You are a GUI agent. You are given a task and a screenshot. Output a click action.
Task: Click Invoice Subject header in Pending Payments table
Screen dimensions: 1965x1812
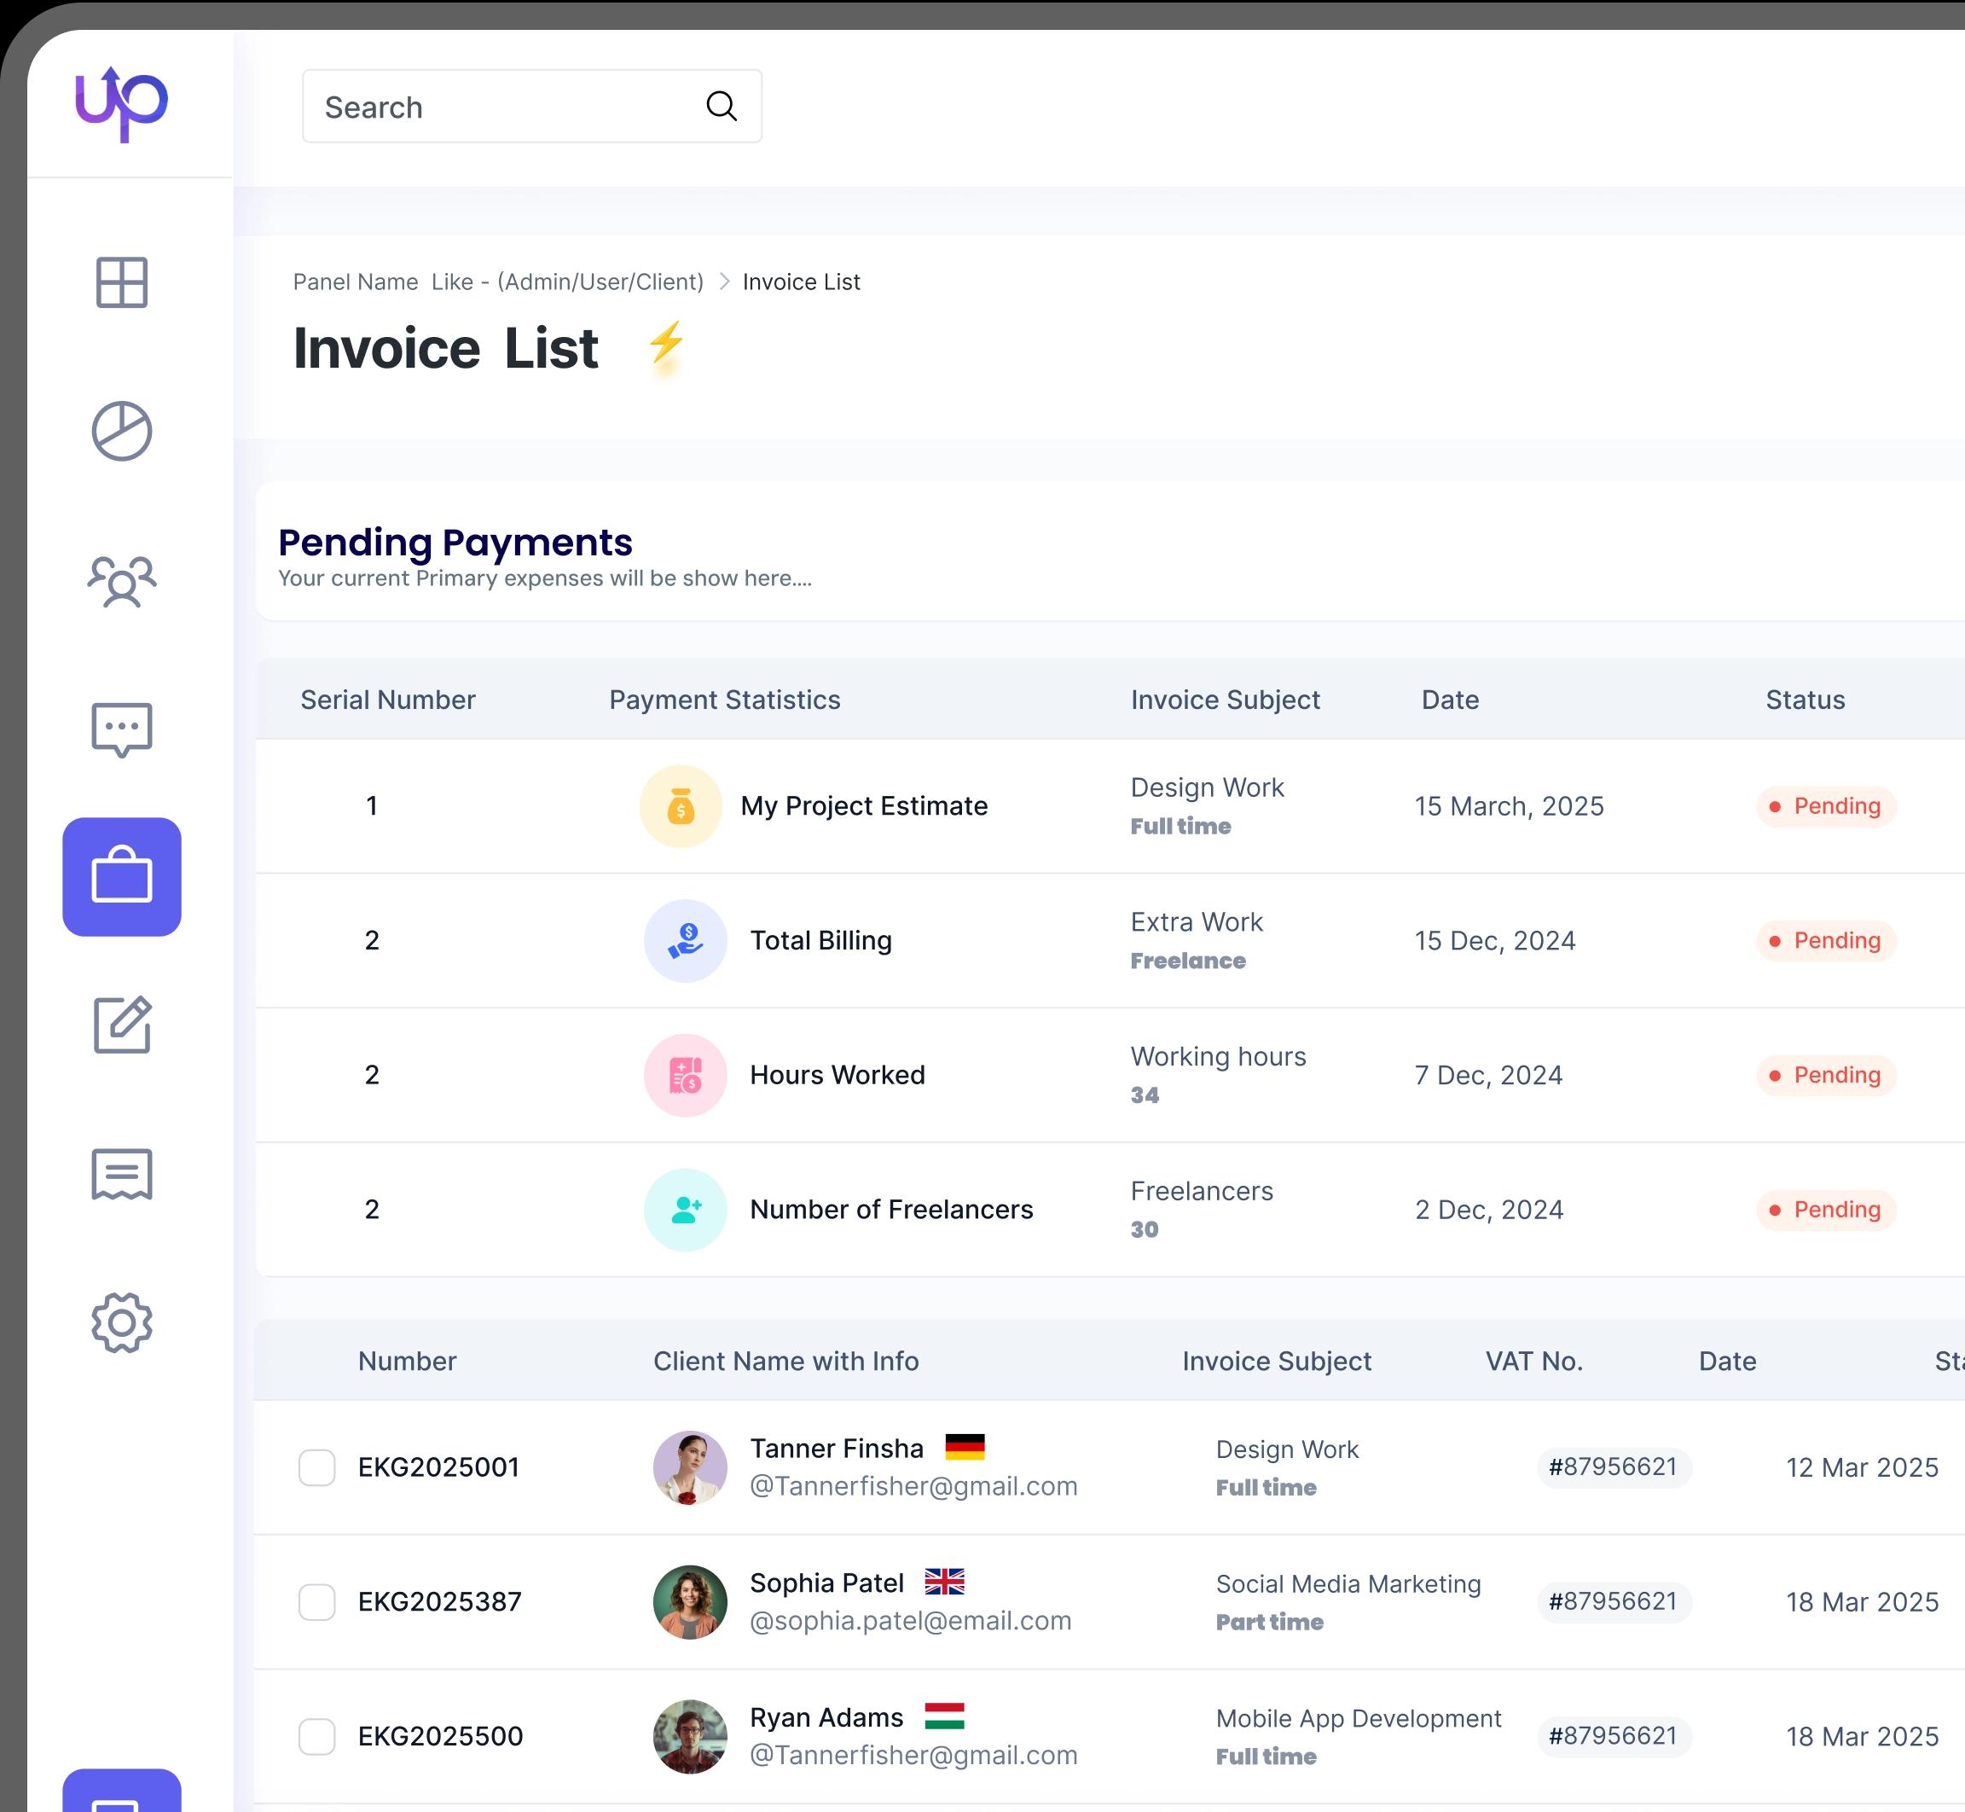point(1225,699)
